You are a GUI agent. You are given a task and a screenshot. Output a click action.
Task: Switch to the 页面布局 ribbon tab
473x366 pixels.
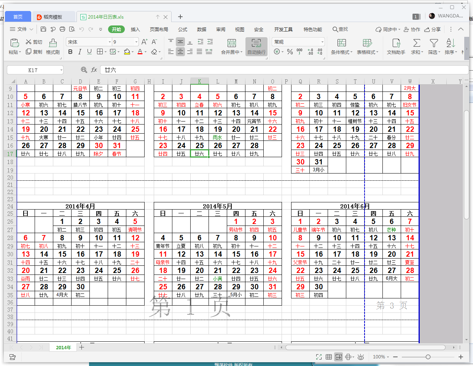point(159,29)
